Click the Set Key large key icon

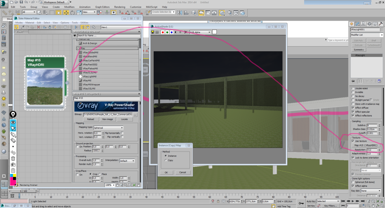pos(302,203)
